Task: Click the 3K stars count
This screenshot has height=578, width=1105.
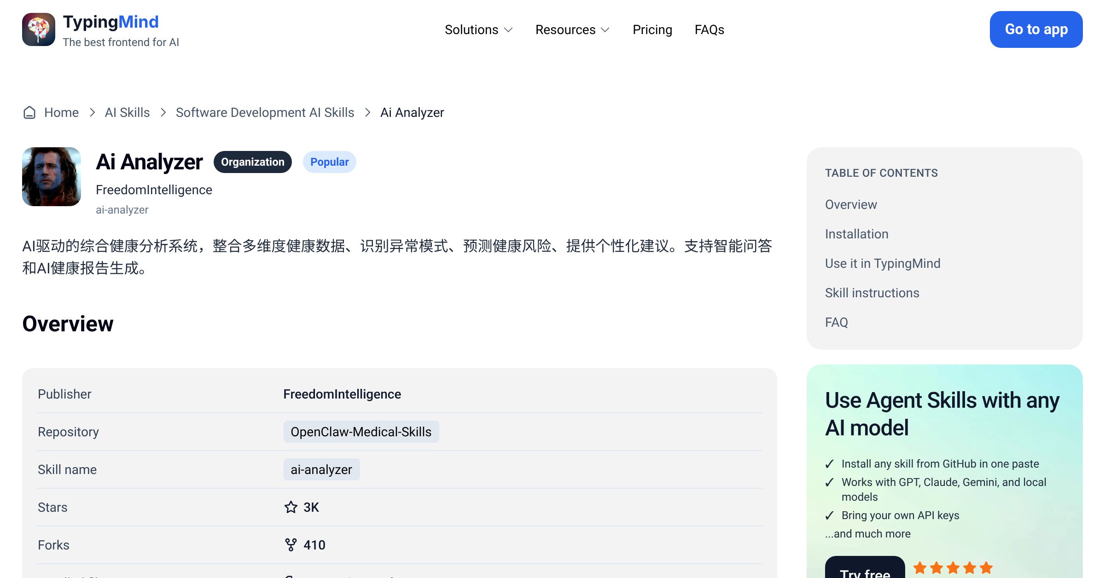Action: [311, 507]
